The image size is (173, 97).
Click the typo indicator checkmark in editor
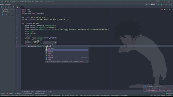(x=170, y=10)
